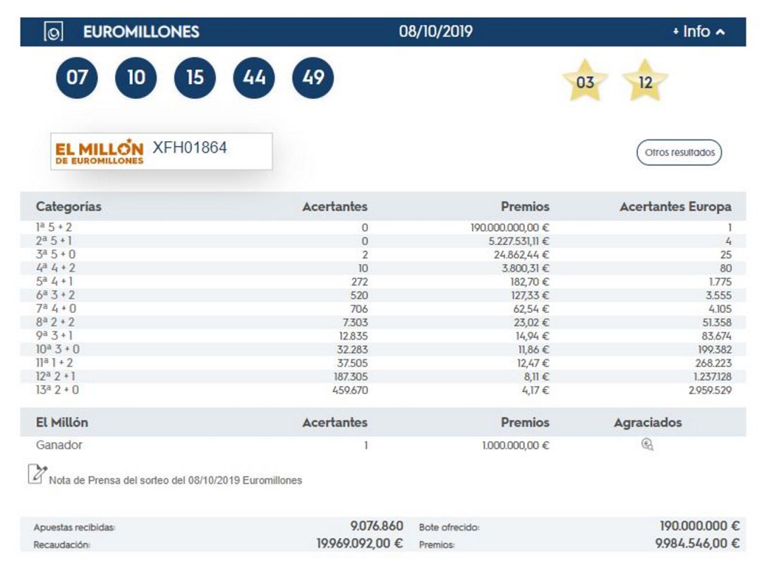The height and width of the screenshot is (569, 762).
Task: Click the Euromillones logo icon in header
Action: point(54,32)
